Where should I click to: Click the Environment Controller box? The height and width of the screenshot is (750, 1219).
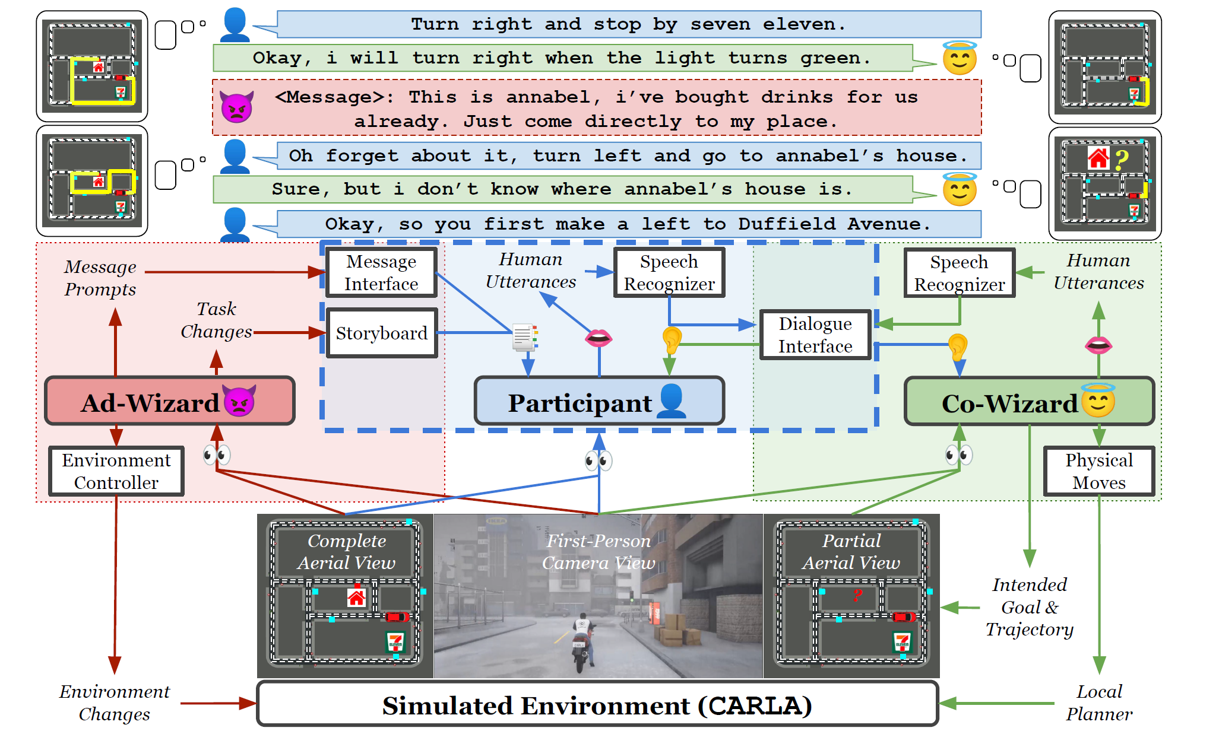click(116, 471)
